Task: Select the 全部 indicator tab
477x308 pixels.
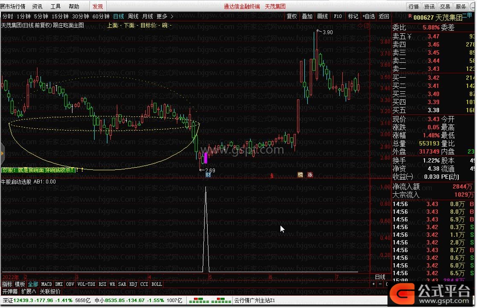Action: 33,284
